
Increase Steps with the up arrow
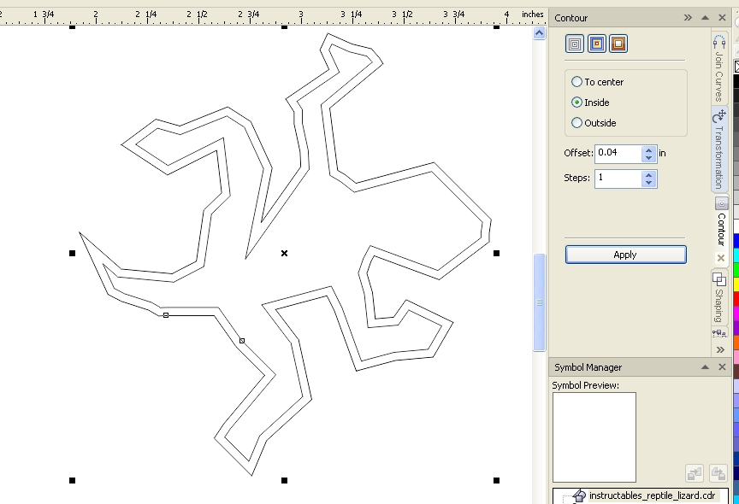(649, 175)
